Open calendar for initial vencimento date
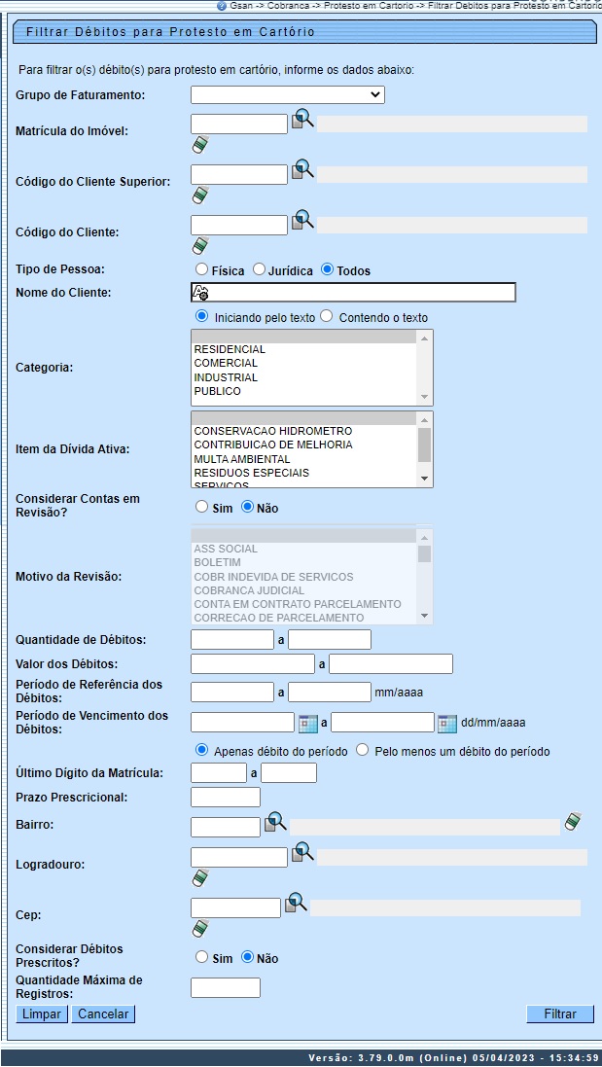This screenshot has height=1067, width=602. point(308,724)
